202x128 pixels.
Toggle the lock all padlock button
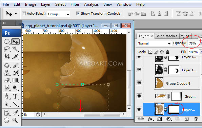(x=167, y=52)
